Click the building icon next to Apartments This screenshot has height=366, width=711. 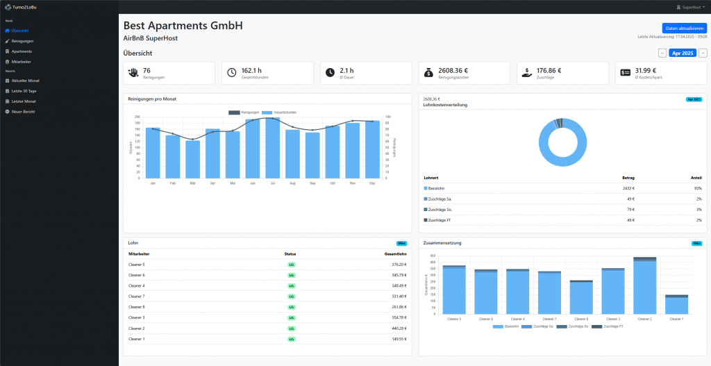click(8, 51)
